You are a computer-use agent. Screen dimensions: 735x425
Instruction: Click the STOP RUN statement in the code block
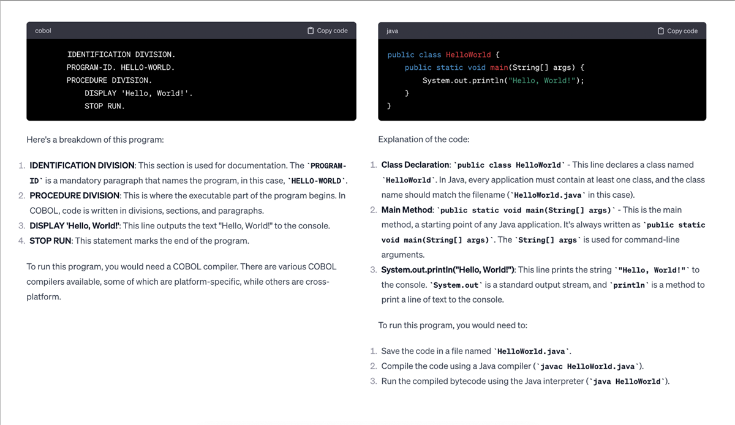coord(104,105)
